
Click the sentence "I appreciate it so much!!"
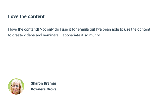pyautogui.click(x=80, y=35)
